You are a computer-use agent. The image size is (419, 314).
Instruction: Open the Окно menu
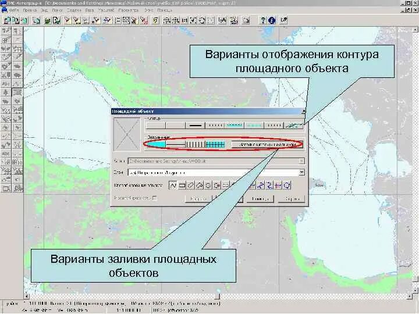[x=149, y=10]
